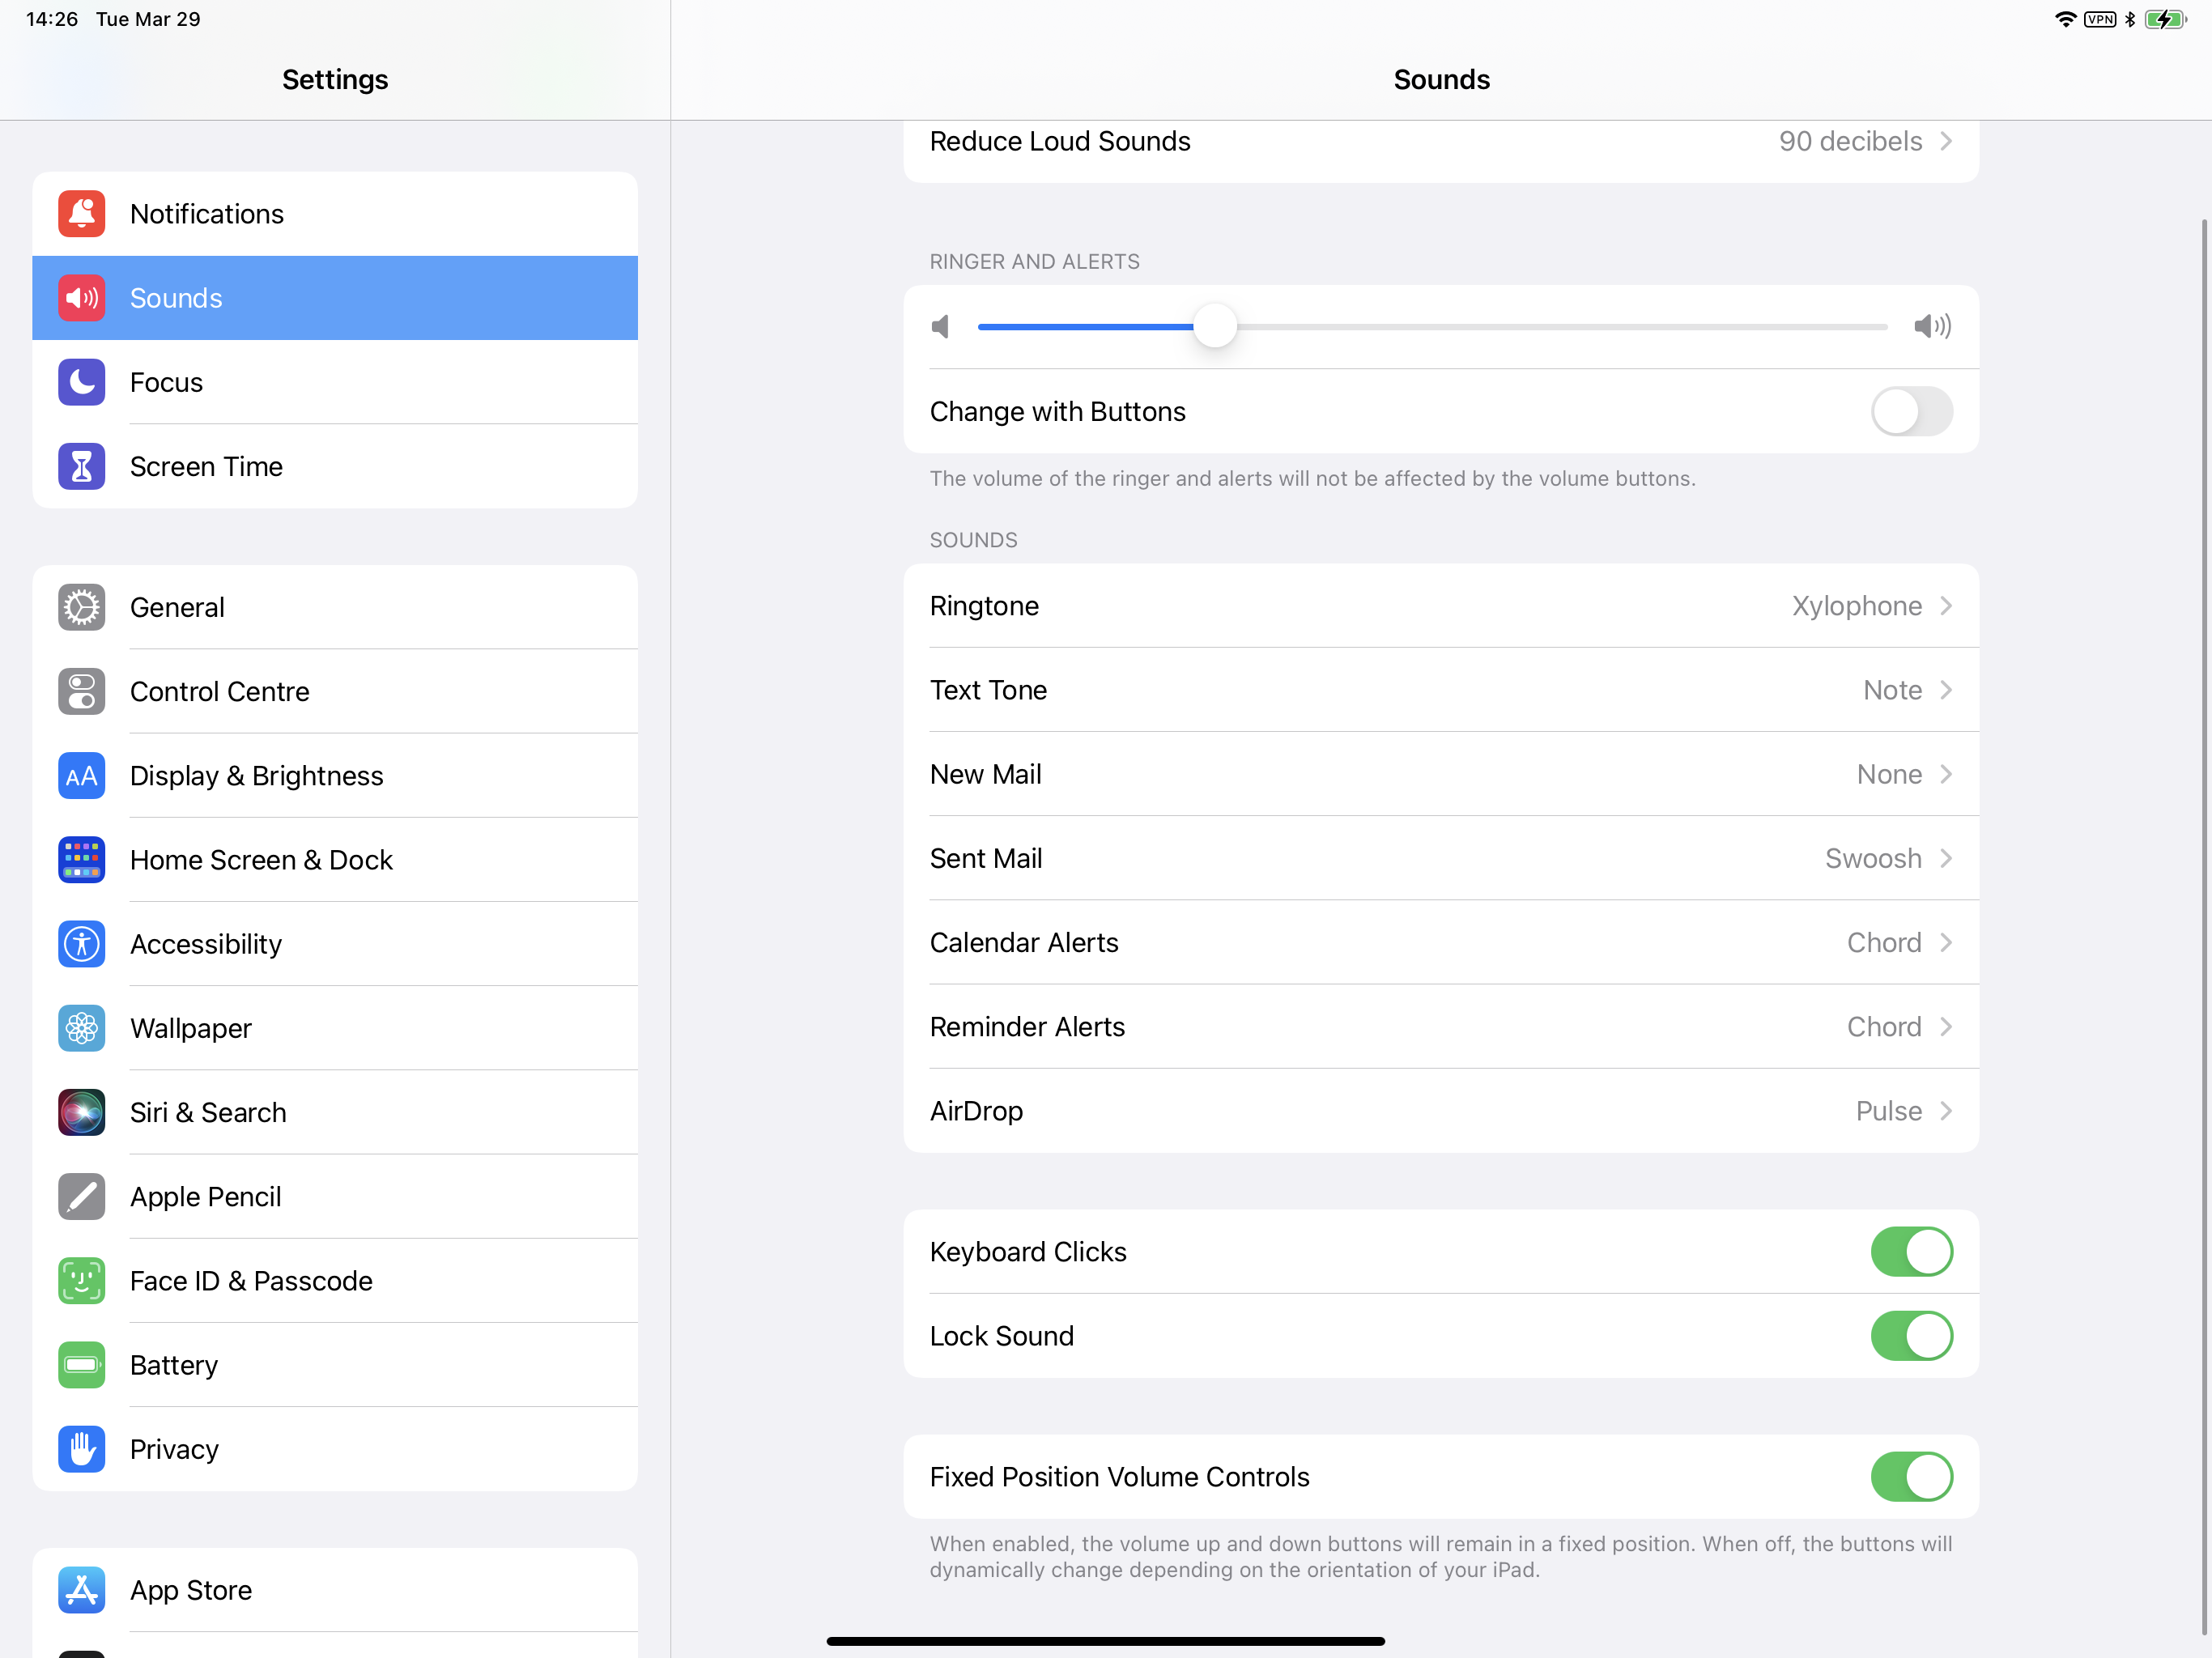2212x1658 pixels.
Task: Disable Fixed Position Volume Controls toggle
Action: (1910, 1477)
